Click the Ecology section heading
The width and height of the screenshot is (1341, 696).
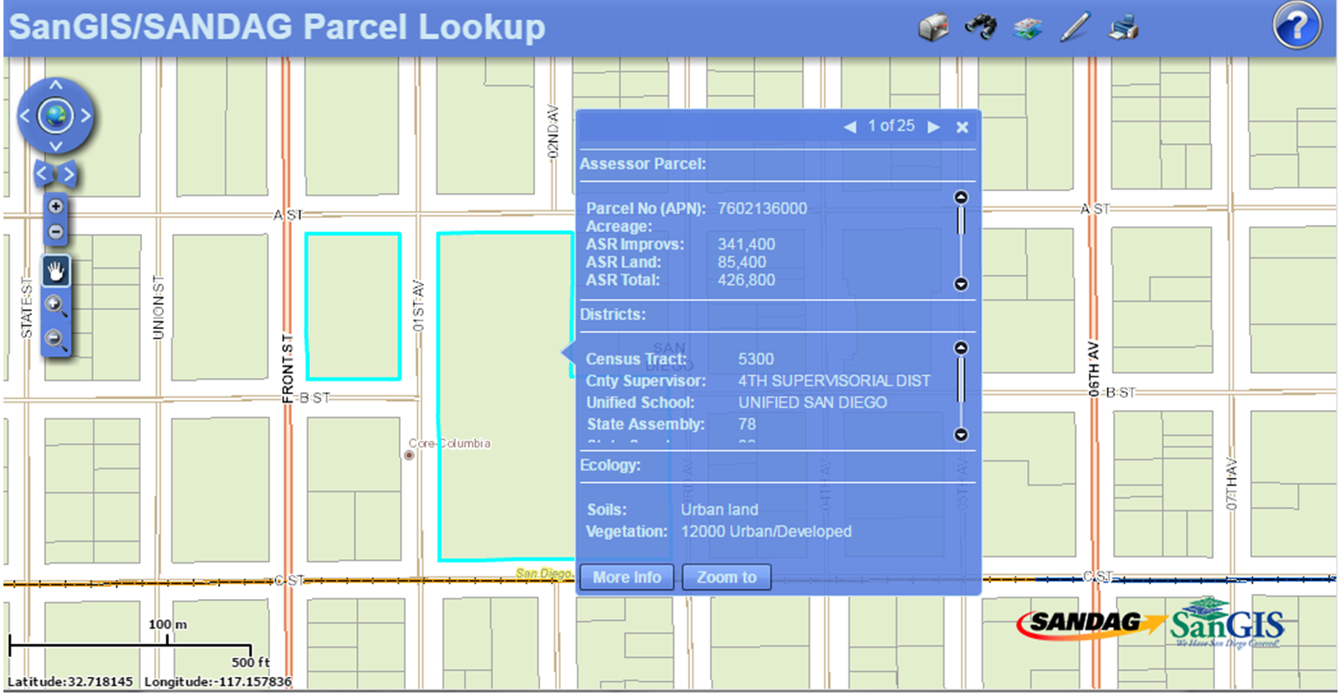[x=610, y=466]
